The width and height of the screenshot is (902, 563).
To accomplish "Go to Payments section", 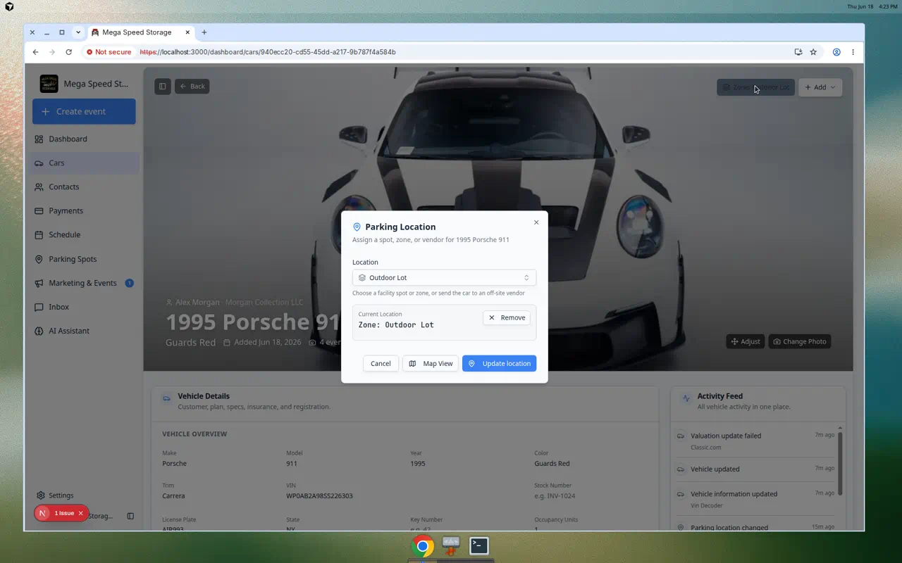I will click(84, 210).
